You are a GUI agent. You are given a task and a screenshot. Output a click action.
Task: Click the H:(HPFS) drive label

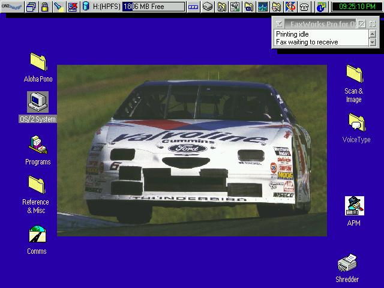(x=107, y=7)
